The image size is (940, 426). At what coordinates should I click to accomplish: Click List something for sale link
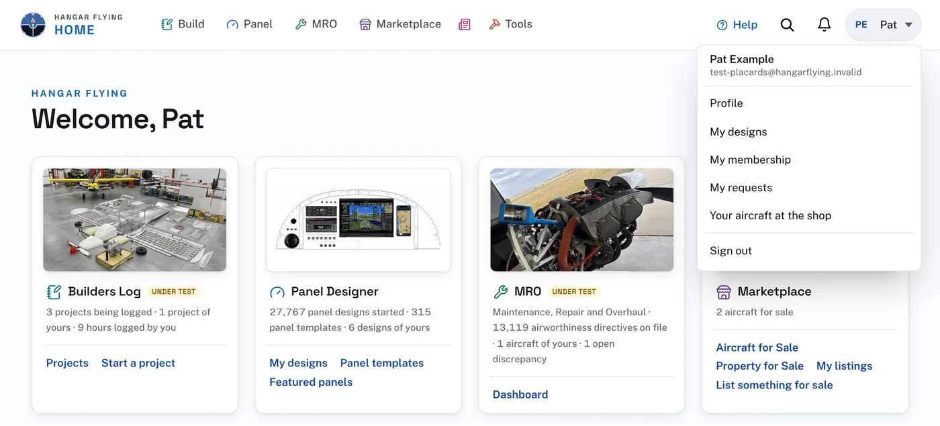point(775,385)
